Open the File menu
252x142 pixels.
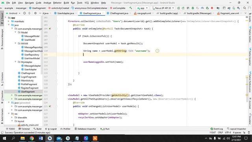click(x=8, y=3)
